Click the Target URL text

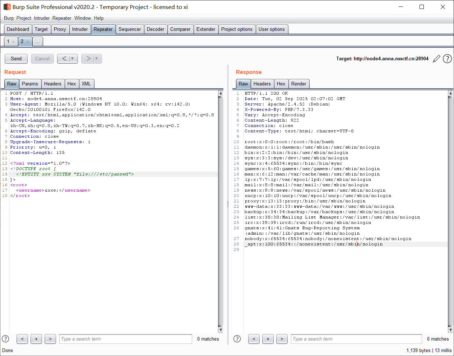(x=382, y=58)
